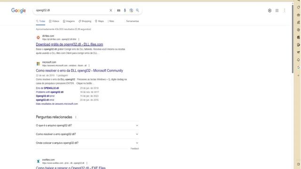Open quick settings hexagon icon
This screenshot has width=301, height=169.
click(x=269, y=10)
